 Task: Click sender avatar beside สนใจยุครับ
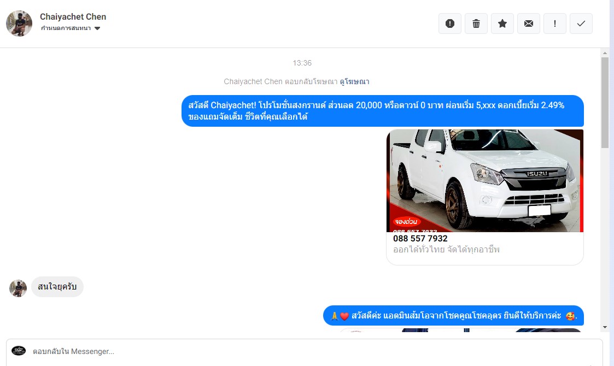point(18,288)
